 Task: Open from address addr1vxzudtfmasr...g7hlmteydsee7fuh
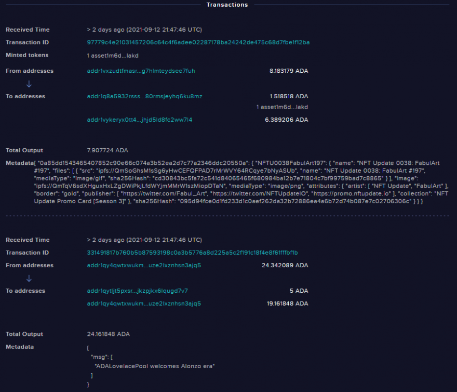141,71
